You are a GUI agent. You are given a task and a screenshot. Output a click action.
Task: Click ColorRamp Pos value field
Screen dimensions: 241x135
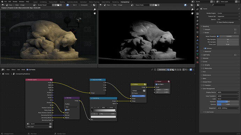(x=107, y=114)
